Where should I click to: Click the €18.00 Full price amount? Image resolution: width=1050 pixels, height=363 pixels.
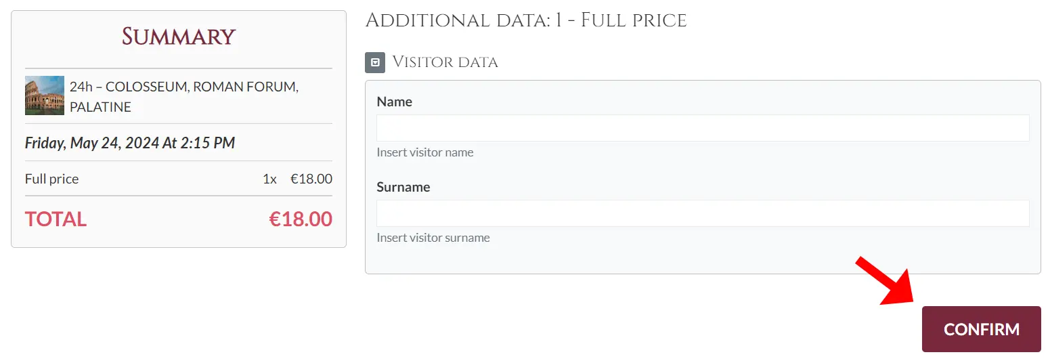pyautogui.click(x=311, y=179)
